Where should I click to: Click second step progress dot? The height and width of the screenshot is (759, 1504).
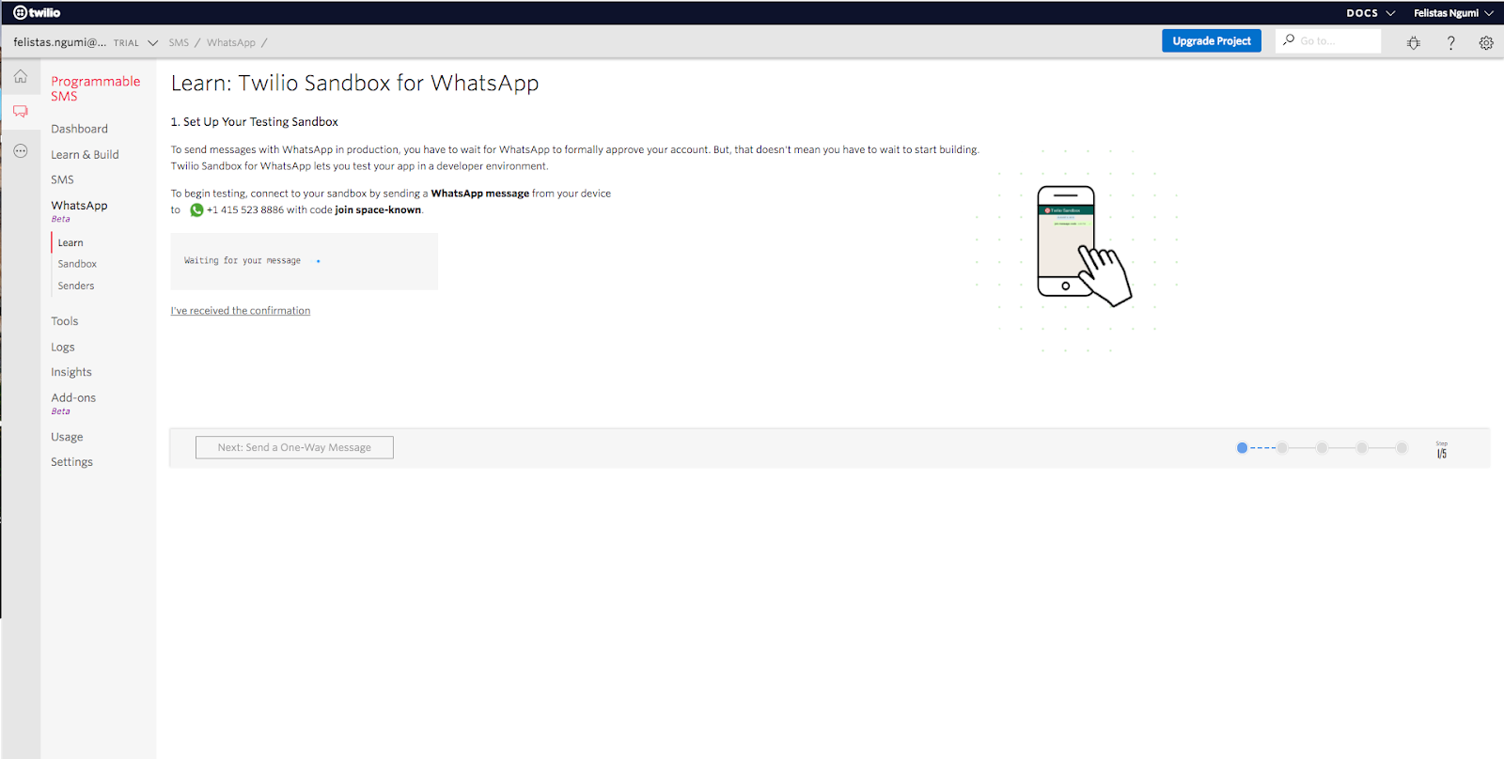click(1282, 448)
